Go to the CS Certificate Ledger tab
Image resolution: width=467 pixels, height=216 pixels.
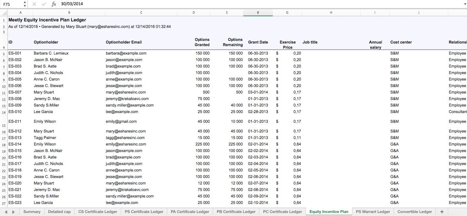click(x=98, y=212)
